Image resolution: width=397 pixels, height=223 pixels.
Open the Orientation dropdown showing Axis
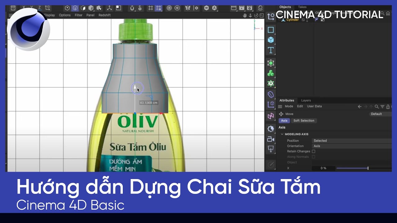(x=352, y=146)
